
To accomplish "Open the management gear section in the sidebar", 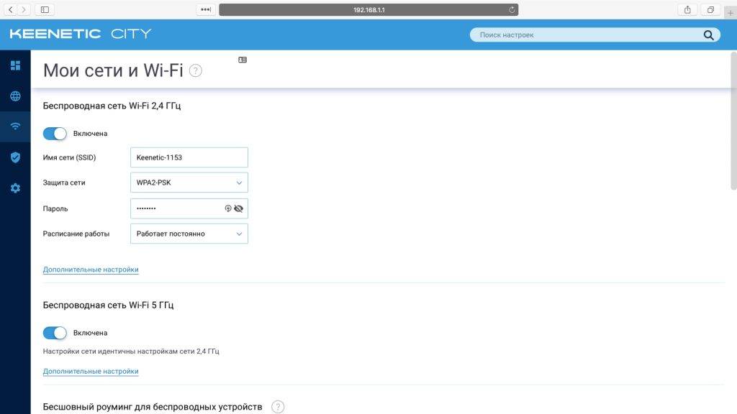I will [16, 188].
